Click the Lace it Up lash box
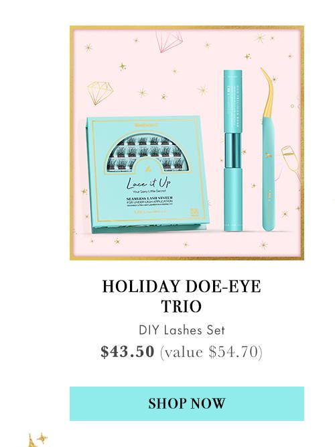335x447 pixels. pyautogui.click(x=147, y=175)
